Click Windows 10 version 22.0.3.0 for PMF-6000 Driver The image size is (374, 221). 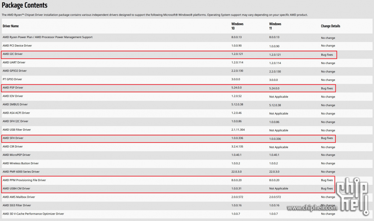(x=236, y=171)
